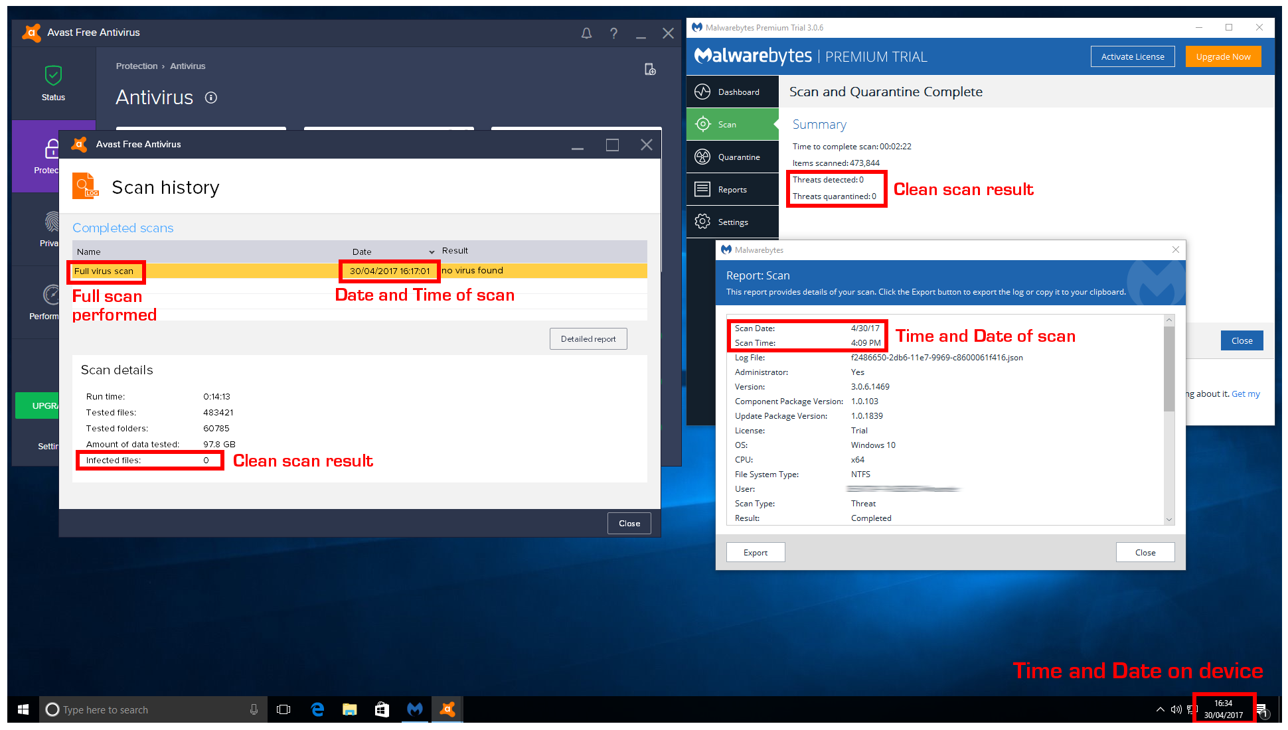Open Malwarebytes Settings tab
Screen dimensions: 1288x730
pyautogui.click(x=732, y=222)
